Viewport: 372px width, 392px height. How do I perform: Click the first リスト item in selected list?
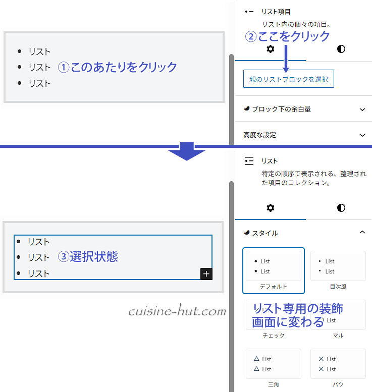pos(38,242)
